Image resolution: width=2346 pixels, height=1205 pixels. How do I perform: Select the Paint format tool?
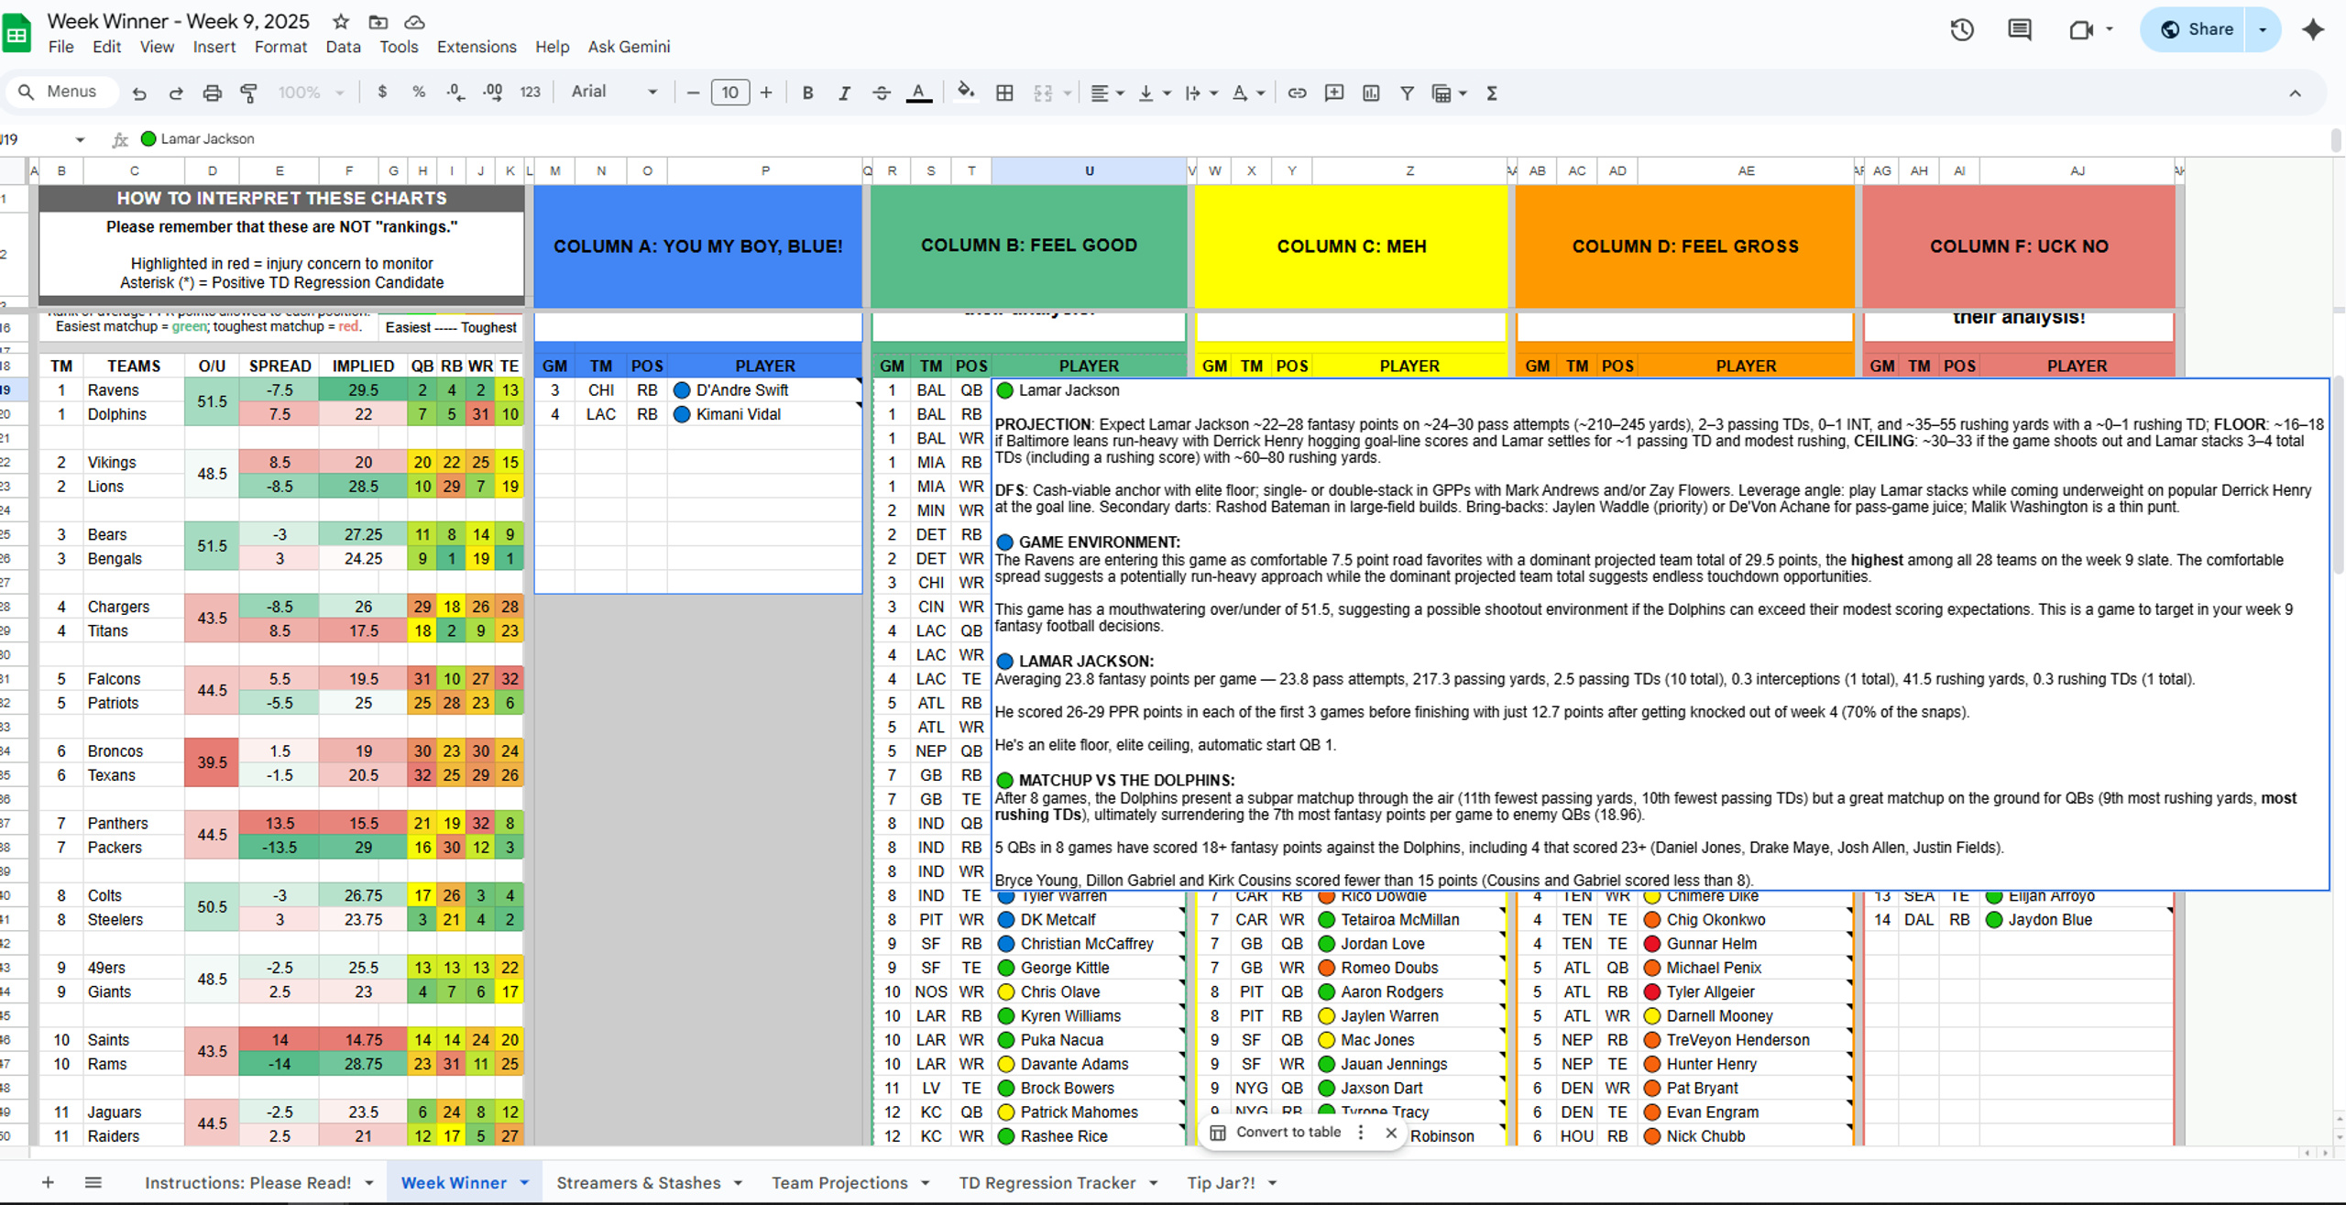[248, 93]
